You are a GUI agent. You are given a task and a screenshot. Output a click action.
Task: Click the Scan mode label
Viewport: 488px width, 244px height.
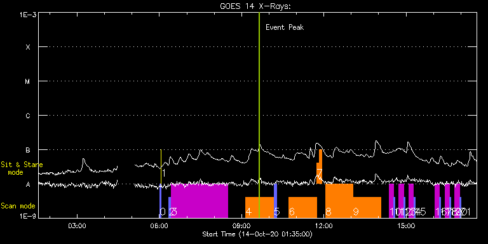point(18,206)
